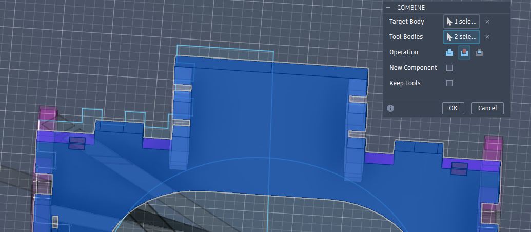Image resolution: width=531 pixels, height=232 pixels.
Task: Select the Join operation icon
Action: pyautogui.click(x=449, y=52)
